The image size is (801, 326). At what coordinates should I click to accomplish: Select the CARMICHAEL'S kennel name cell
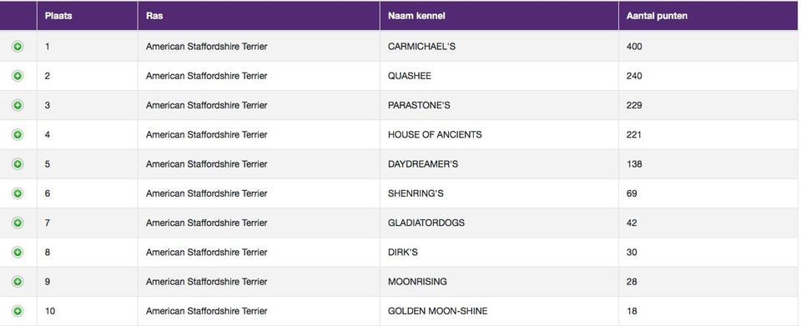[421, 47]
